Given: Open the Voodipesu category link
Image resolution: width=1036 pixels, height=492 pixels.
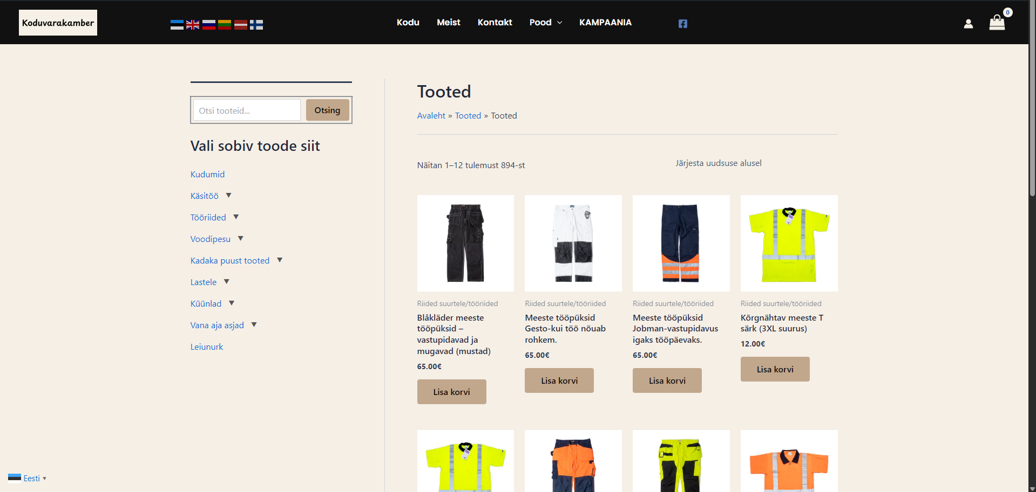Looking at the screenshot, I should click(x=211, y=239).
